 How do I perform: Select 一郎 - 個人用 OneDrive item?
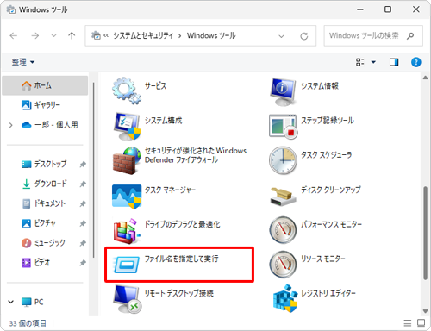point(49,125)
